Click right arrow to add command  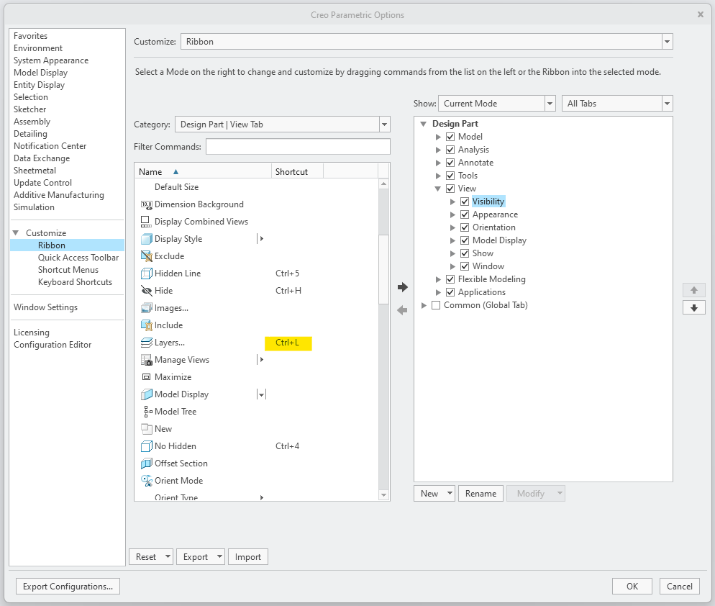(x=403, y=287)
